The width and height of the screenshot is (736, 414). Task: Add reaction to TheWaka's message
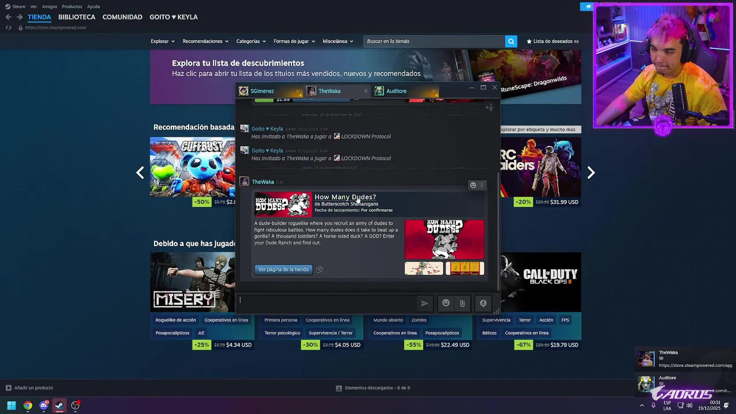coord(473,185)
